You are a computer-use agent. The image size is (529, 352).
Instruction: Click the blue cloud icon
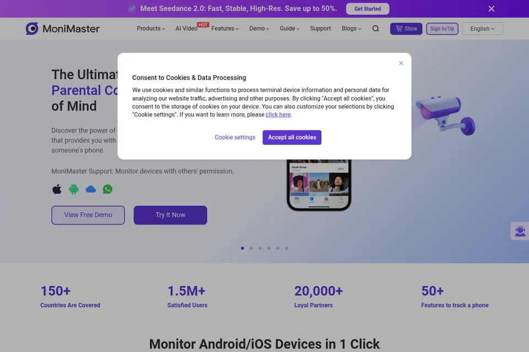coord(91,189)
